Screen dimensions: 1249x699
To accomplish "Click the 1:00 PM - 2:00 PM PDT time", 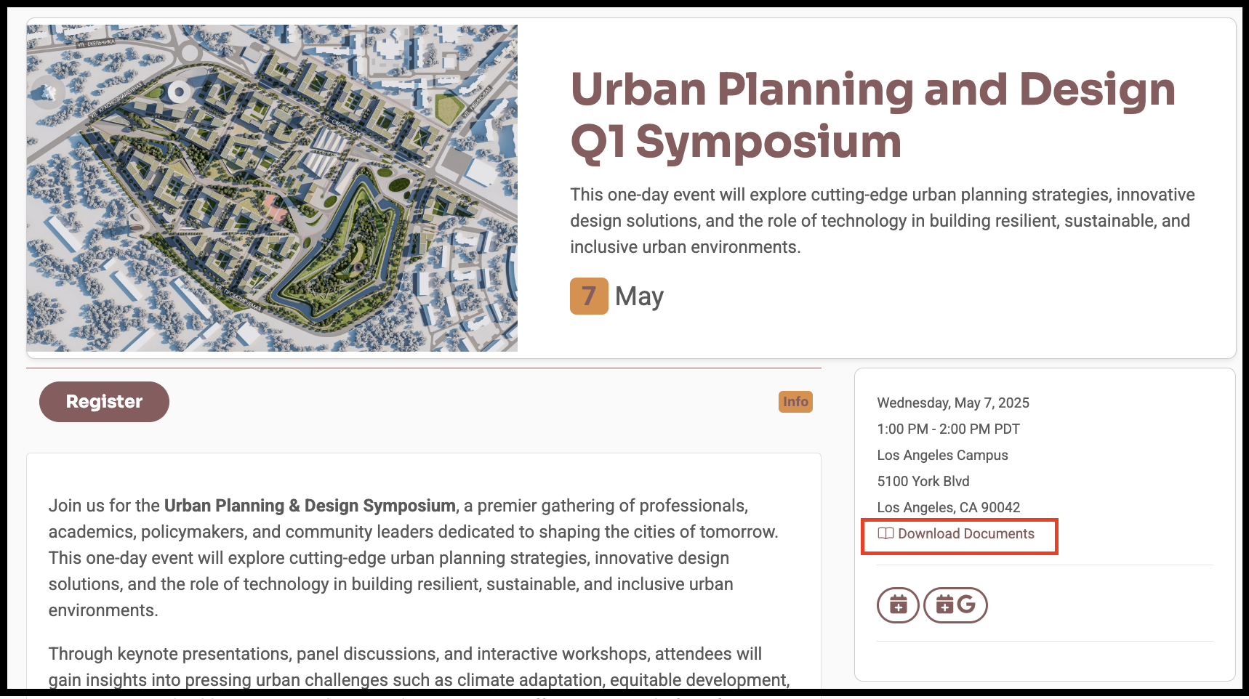I will pyautogui.click(x=948, y=429).
